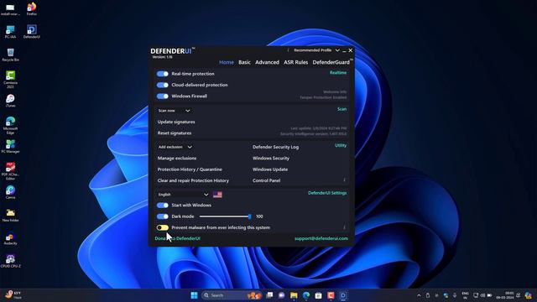
Task: Disable Real-time protection toggle
Action: 163,74
